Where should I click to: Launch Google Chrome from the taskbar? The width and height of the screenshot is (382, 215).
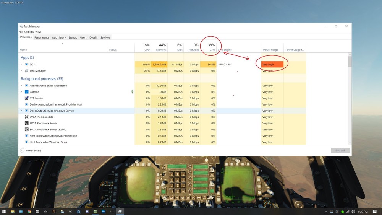(x=29, y=212)
